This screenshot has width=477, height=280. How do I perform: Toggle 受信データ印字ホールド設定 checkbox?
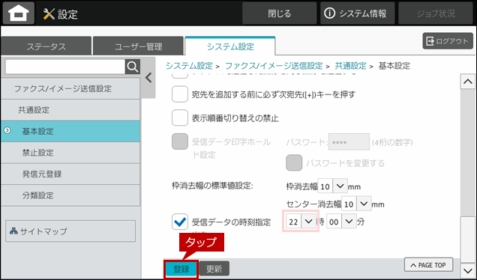click(180, 141)
